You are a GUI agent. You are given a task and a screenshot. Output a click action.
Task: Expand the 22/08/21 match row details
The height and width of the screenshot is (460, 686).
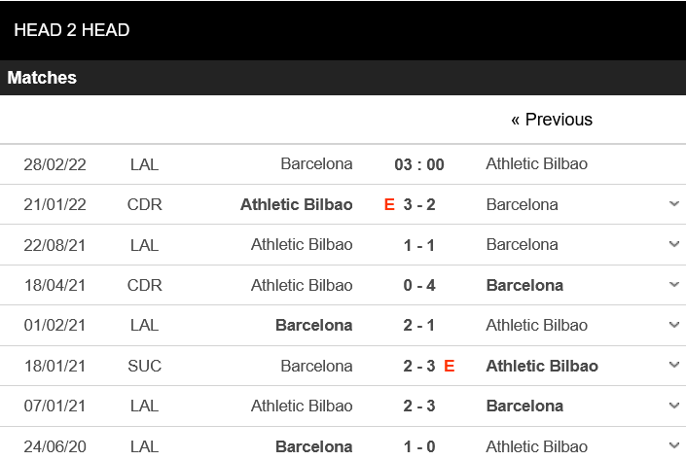[x=674, y=245]
